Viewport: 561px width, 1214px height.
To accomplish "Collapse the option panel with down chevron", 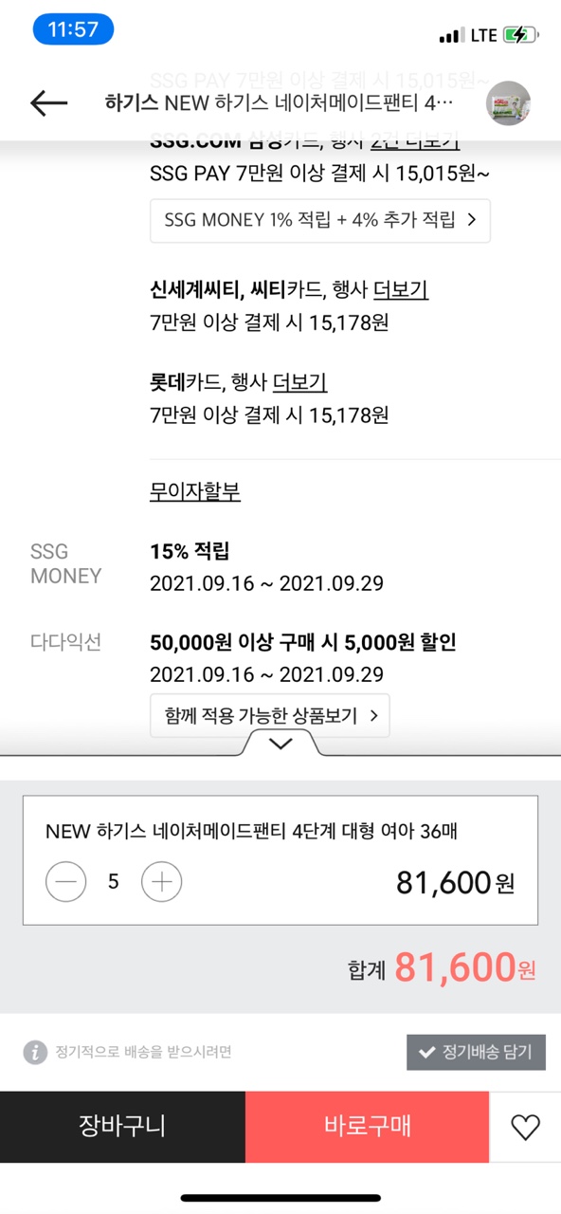I will pyautogui.click(x=280, y=744).
